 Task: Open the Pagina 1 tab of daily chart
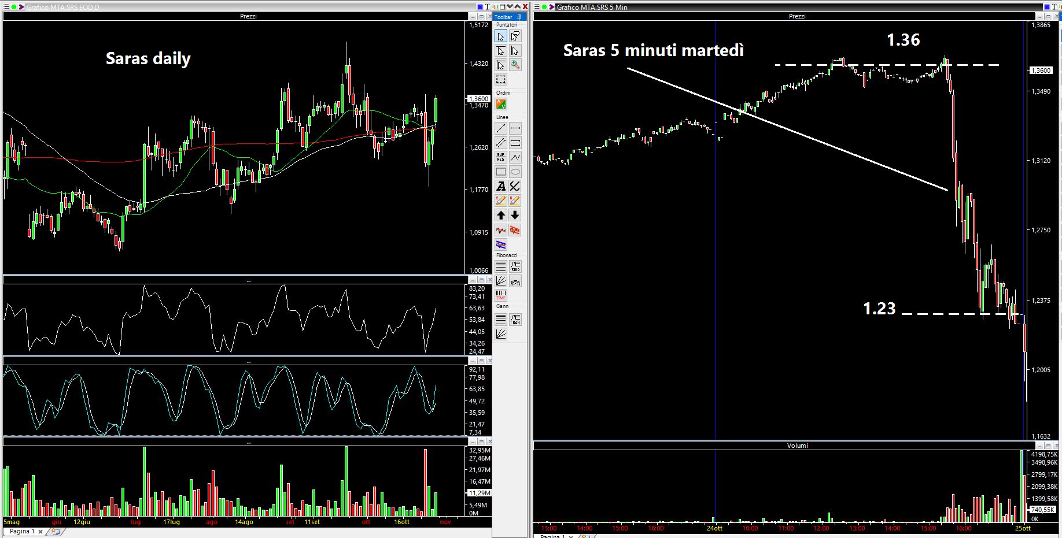[x=23, y=531]
